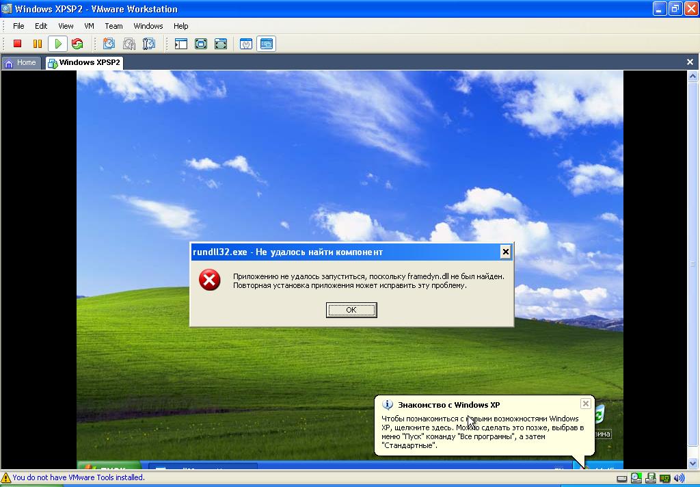Close the Windows XP tour balloon tip

tap(585, 404)
